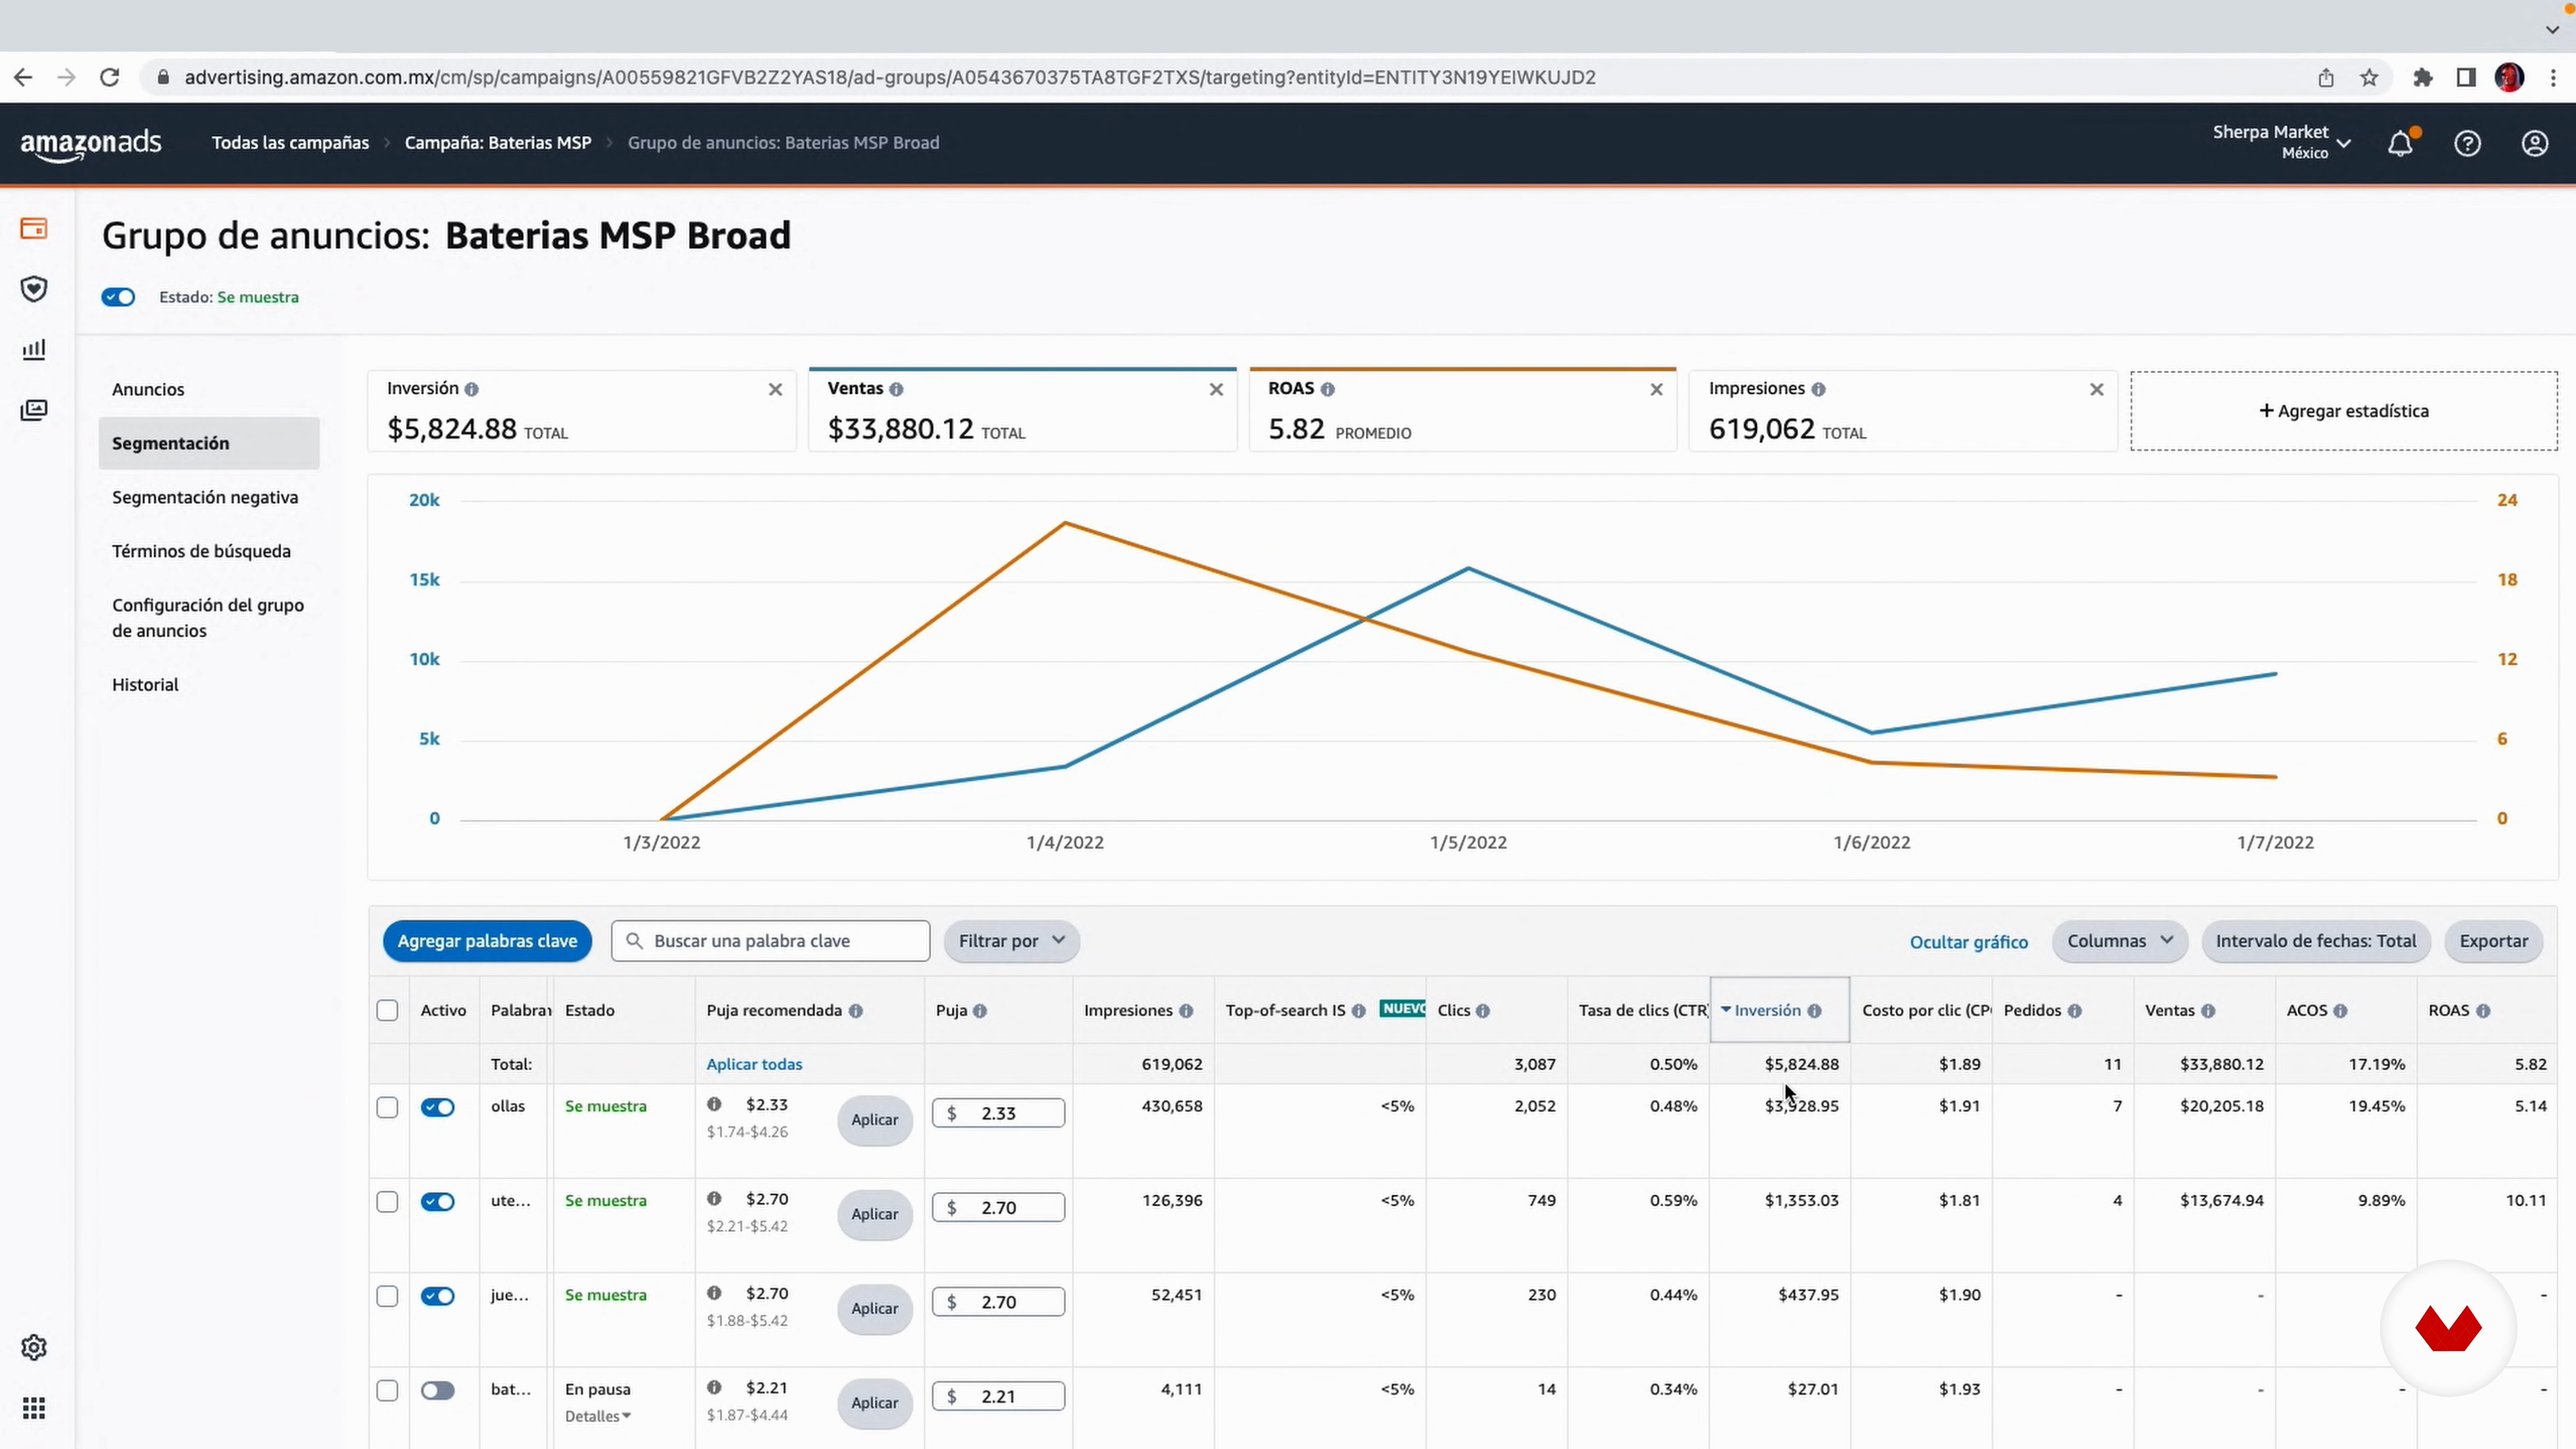Open the brand shield icon in sidebar
Image resolution: width=2576 pixels, height=1449 pixels.
(x=34, y=289)
